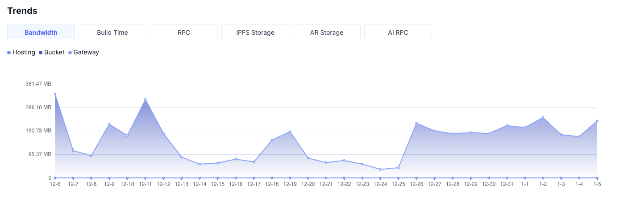Screen dimensions: 624x202
Task: Select the 1-2 data point on line
Action: (543, 118)
